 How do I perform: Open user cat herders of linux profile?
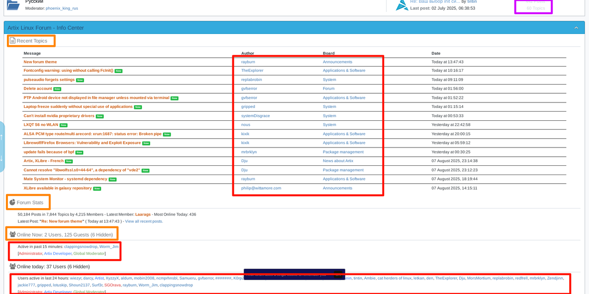394,278
